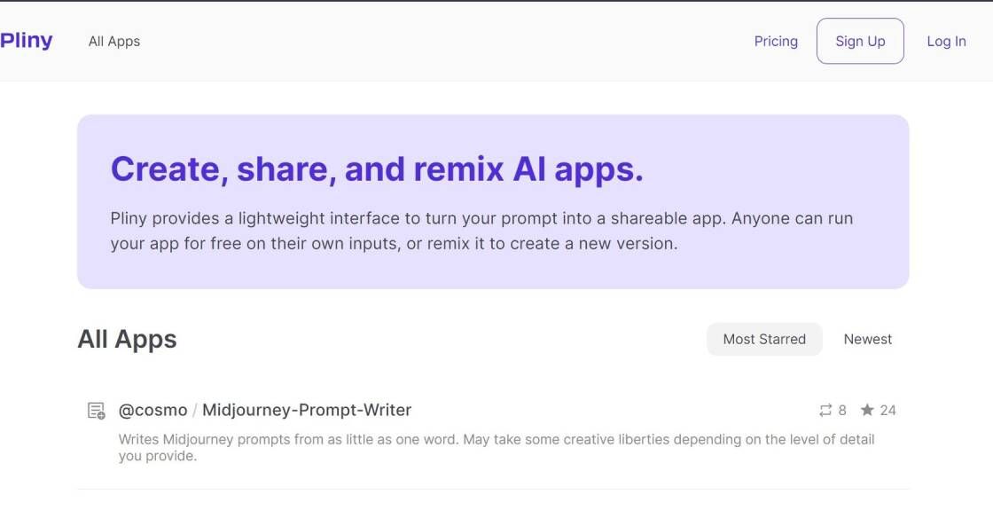Image resolution: width=993 pixels, height=518 pixels.
Task: Click the Pliny logo in the header
Action: click(x=27, y=41)
